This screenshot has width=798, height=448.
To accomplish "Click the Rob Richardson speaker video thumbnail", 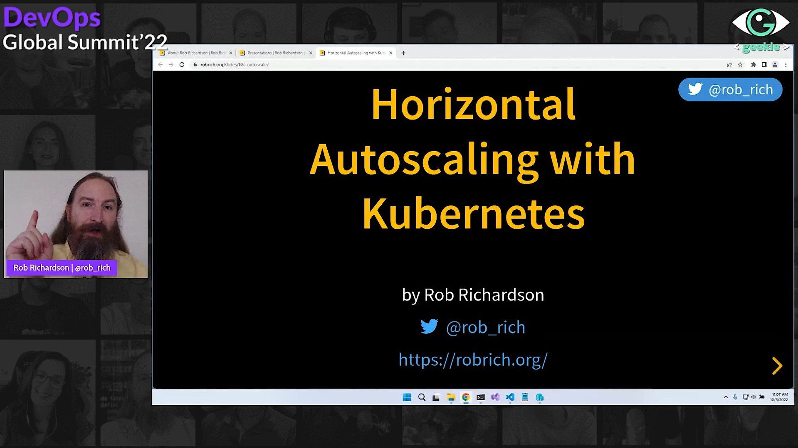I will 76,224.
